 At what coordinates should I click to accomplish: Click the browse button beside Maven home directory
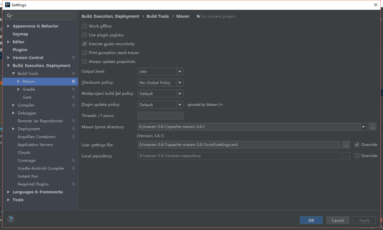(x=372, y=127)
